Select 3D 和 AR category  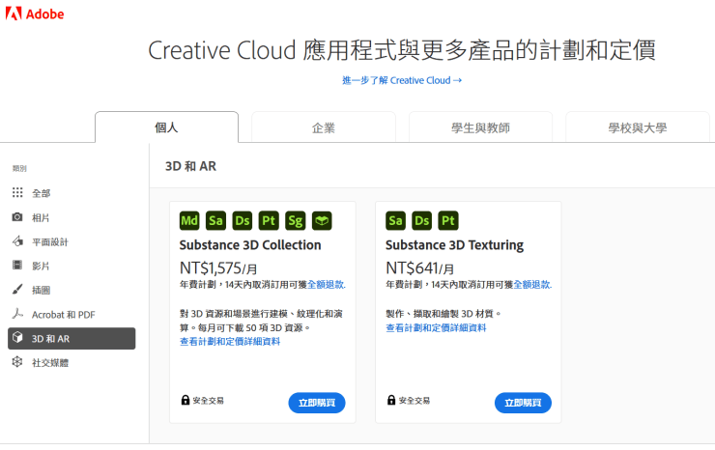point(71,338)
